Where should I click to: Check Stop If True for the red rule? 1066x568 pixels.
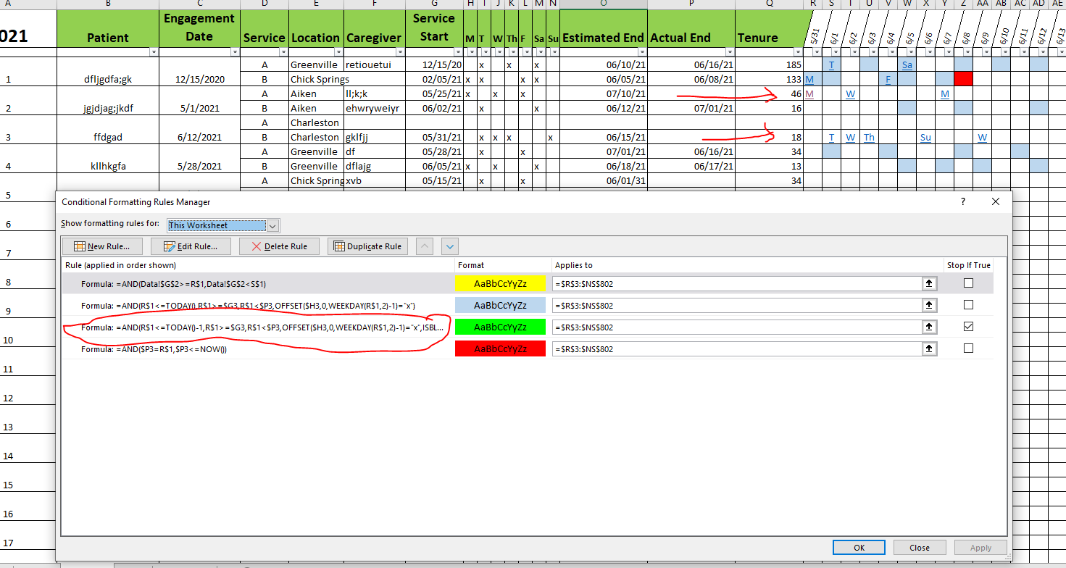[x=969, y=348]
